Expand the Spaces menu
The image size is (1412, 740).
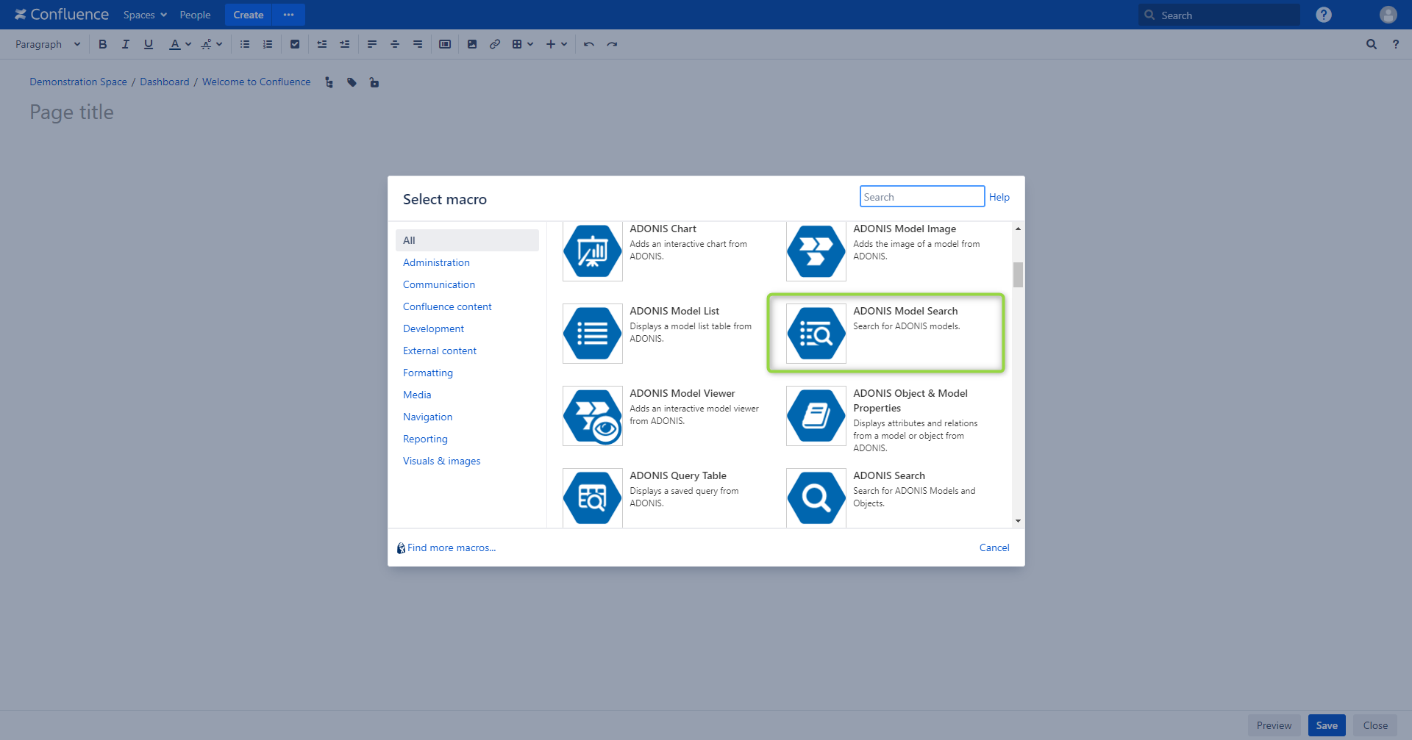tap(145, 15)
